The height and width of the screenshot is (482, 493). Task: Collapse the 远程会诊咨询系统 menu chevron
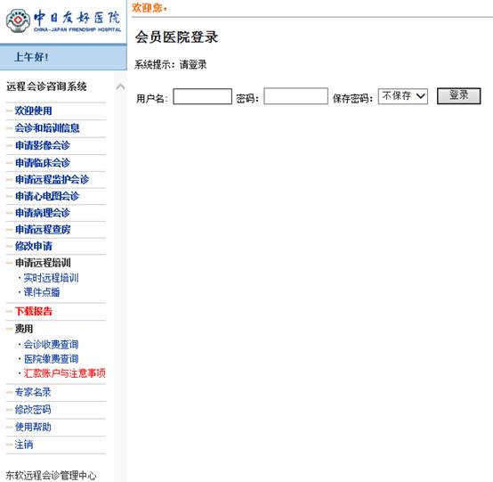(120, 86)
